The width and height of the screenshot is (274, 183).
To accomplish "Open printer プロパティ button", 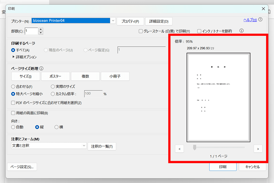I will pos(130,21).
